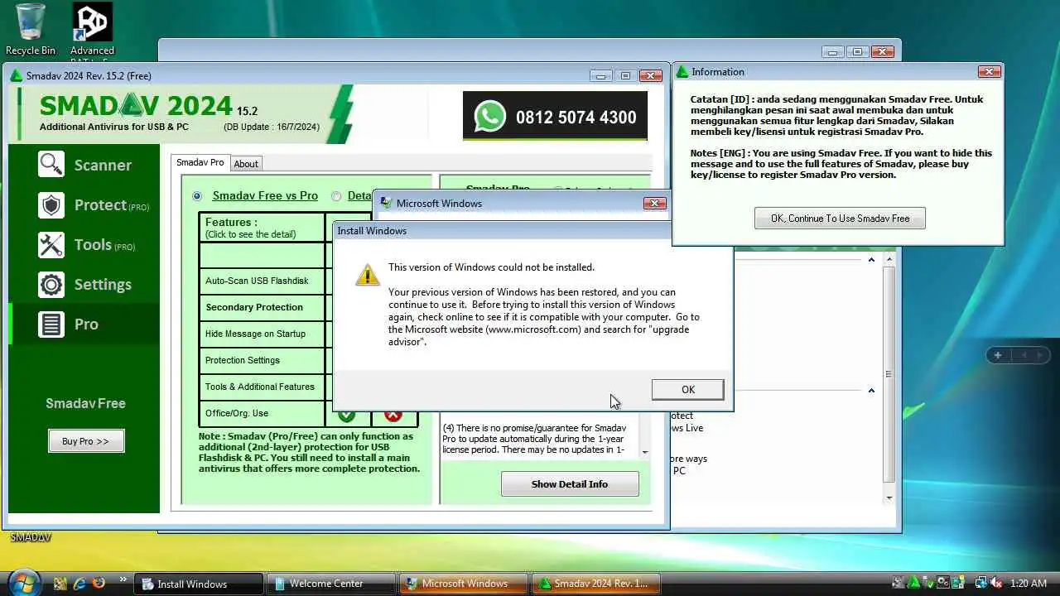Switch to Install Windows taskbar item
This screenshot has height=596, width=1060.
click(x=199, y=584)
